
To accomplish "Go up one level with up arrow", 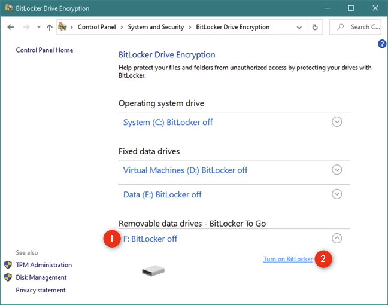I will 50,27.
